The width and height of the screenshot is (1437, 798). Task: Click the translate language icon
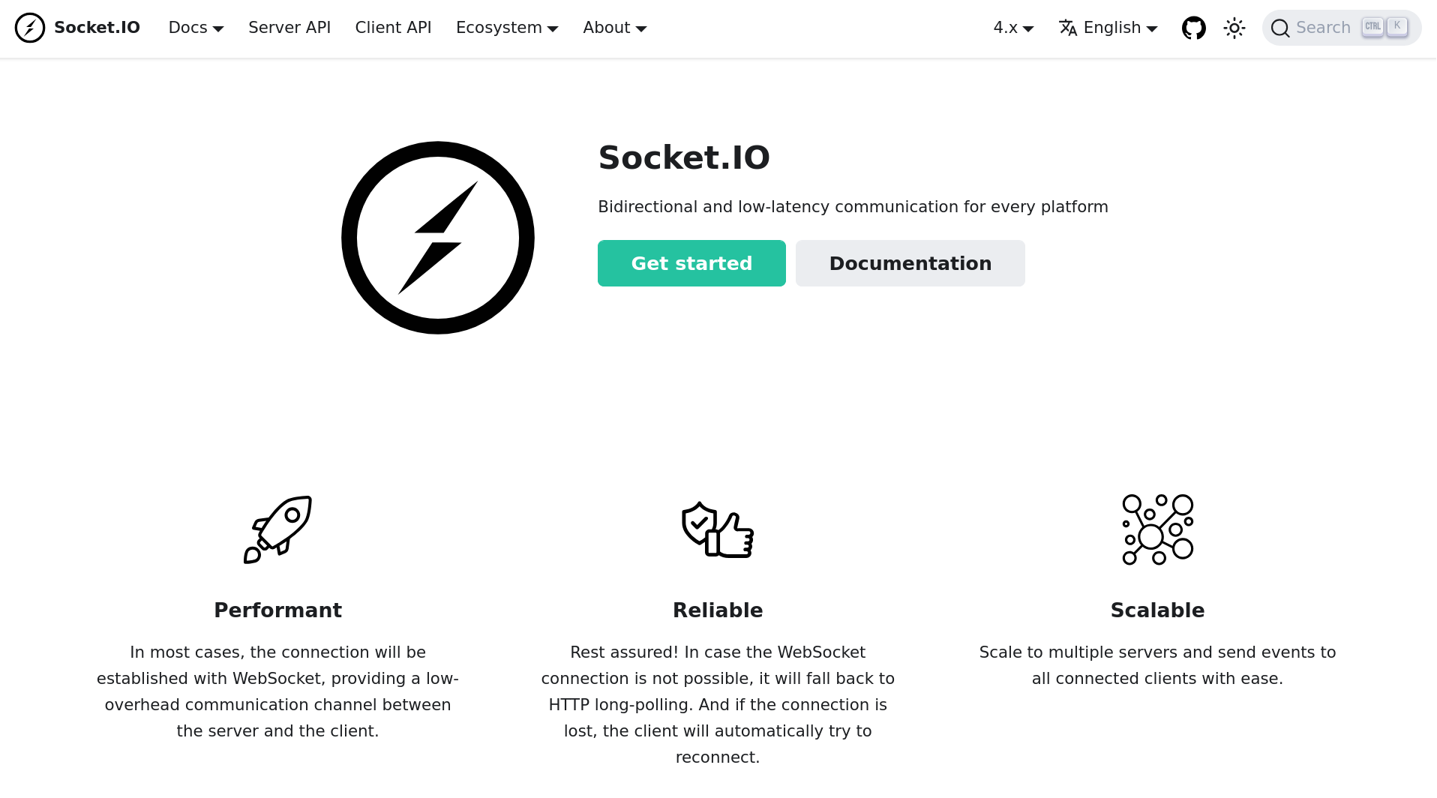tap(1068, 28)
